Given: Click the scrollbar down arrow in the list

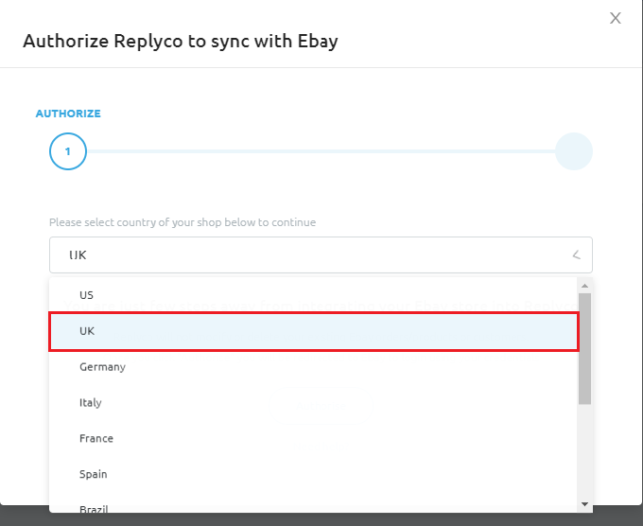Looking at the screenshot, I should pos(584,504).
